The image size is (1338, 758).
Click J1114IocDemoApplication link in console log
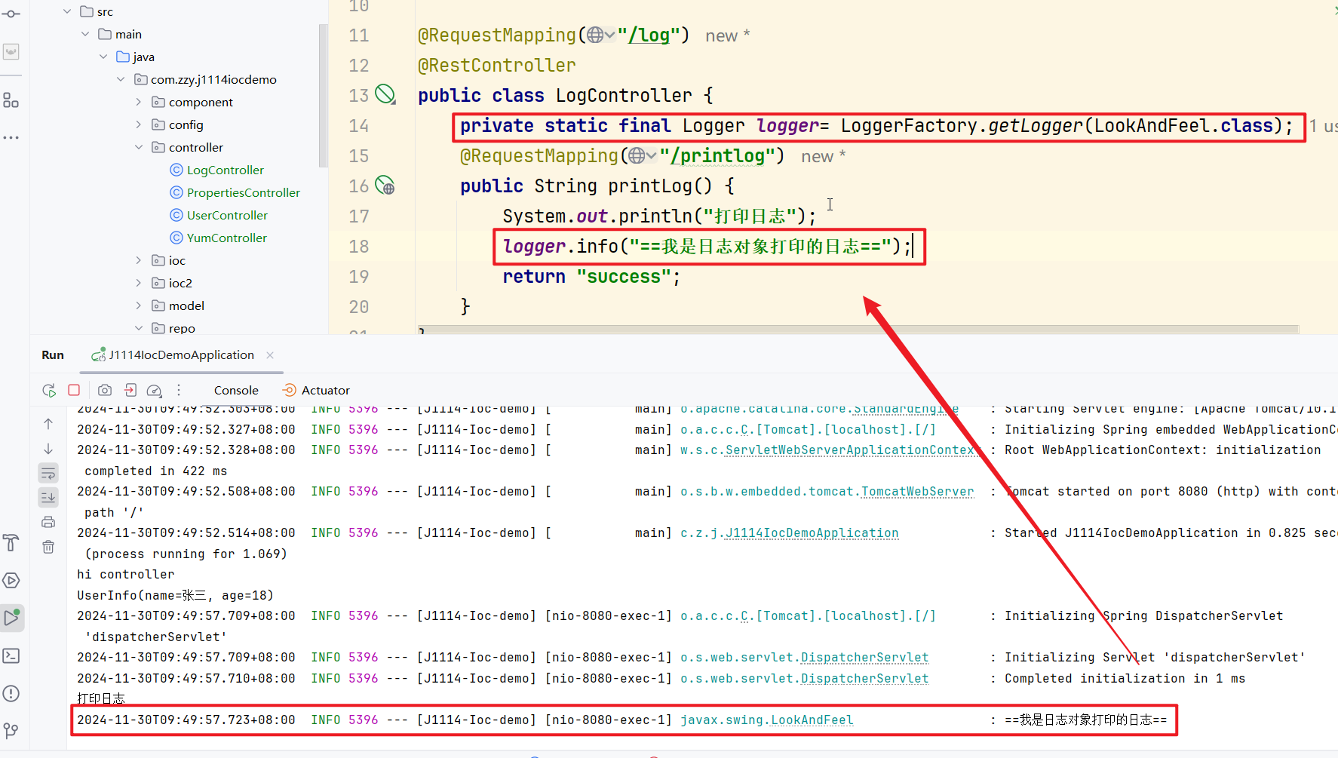tap(812, 532)
